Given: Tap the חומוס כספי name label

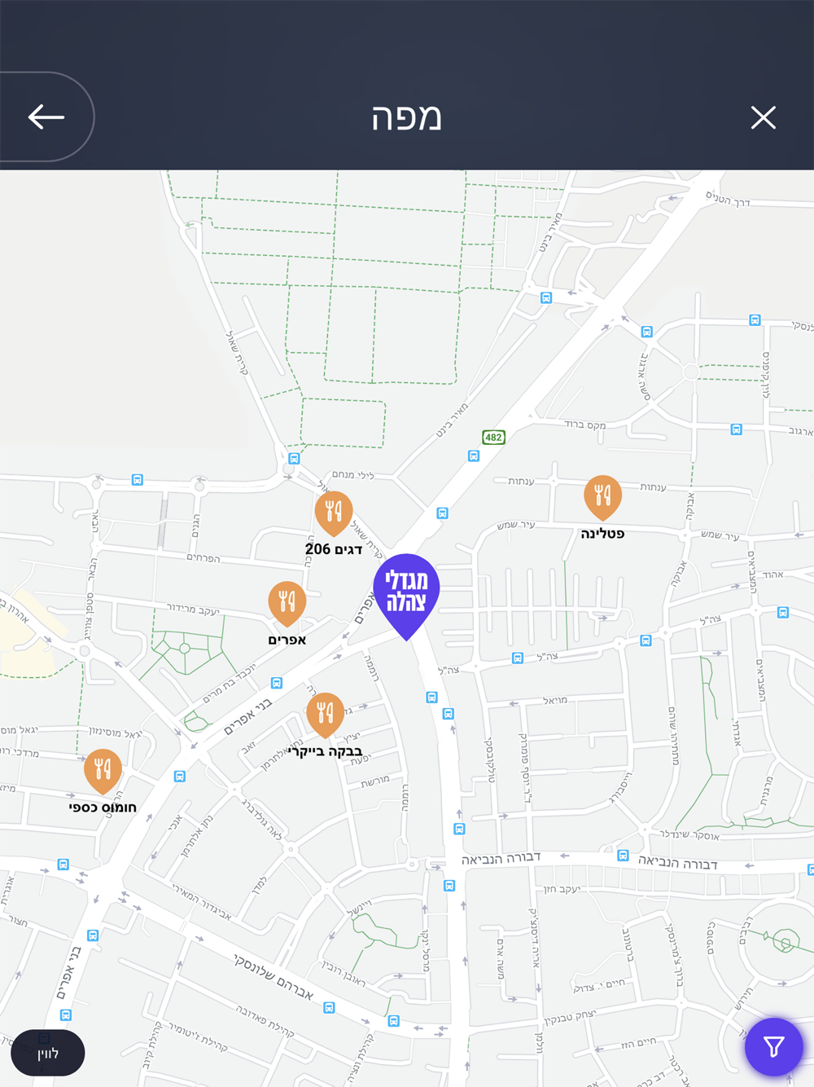Looking at the screenshot, I should [x=103, y=808].
